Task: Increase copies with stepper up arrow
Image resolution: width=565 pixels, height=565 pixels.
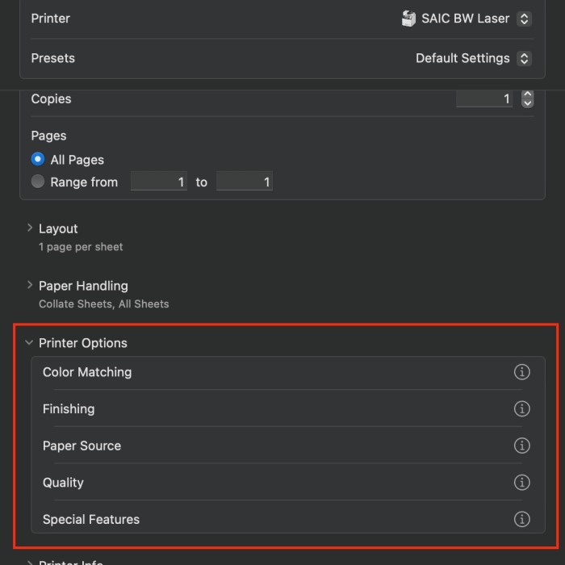Action: point(528,94)
